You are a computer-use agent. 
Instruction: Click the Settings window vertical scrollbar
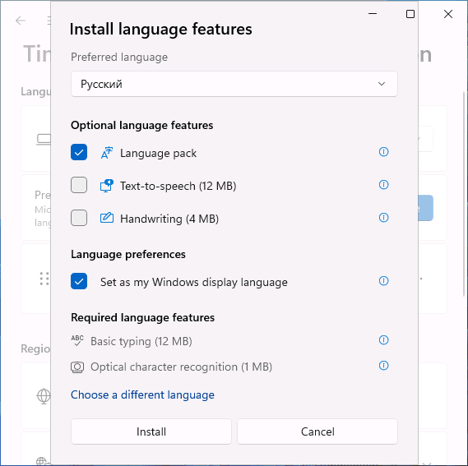pyautogui.click(x=464, y=194)
